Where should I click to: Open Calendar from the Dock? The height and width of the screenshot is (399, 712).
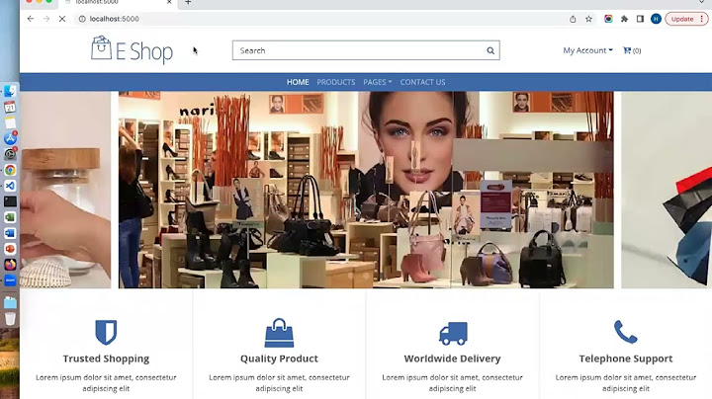[x=10, y=107]
